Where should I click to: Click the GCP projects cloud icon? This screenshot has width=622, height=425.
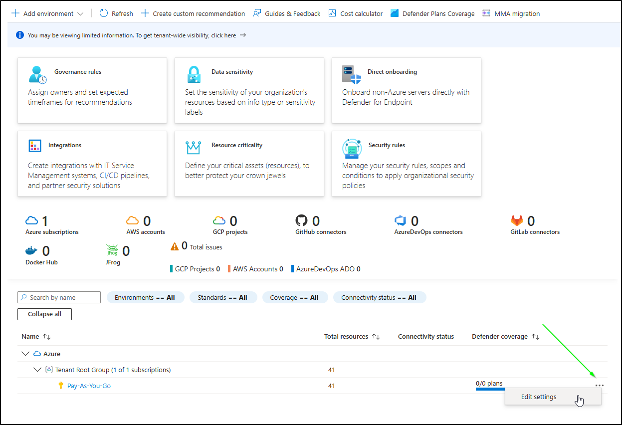click(219, 220)
